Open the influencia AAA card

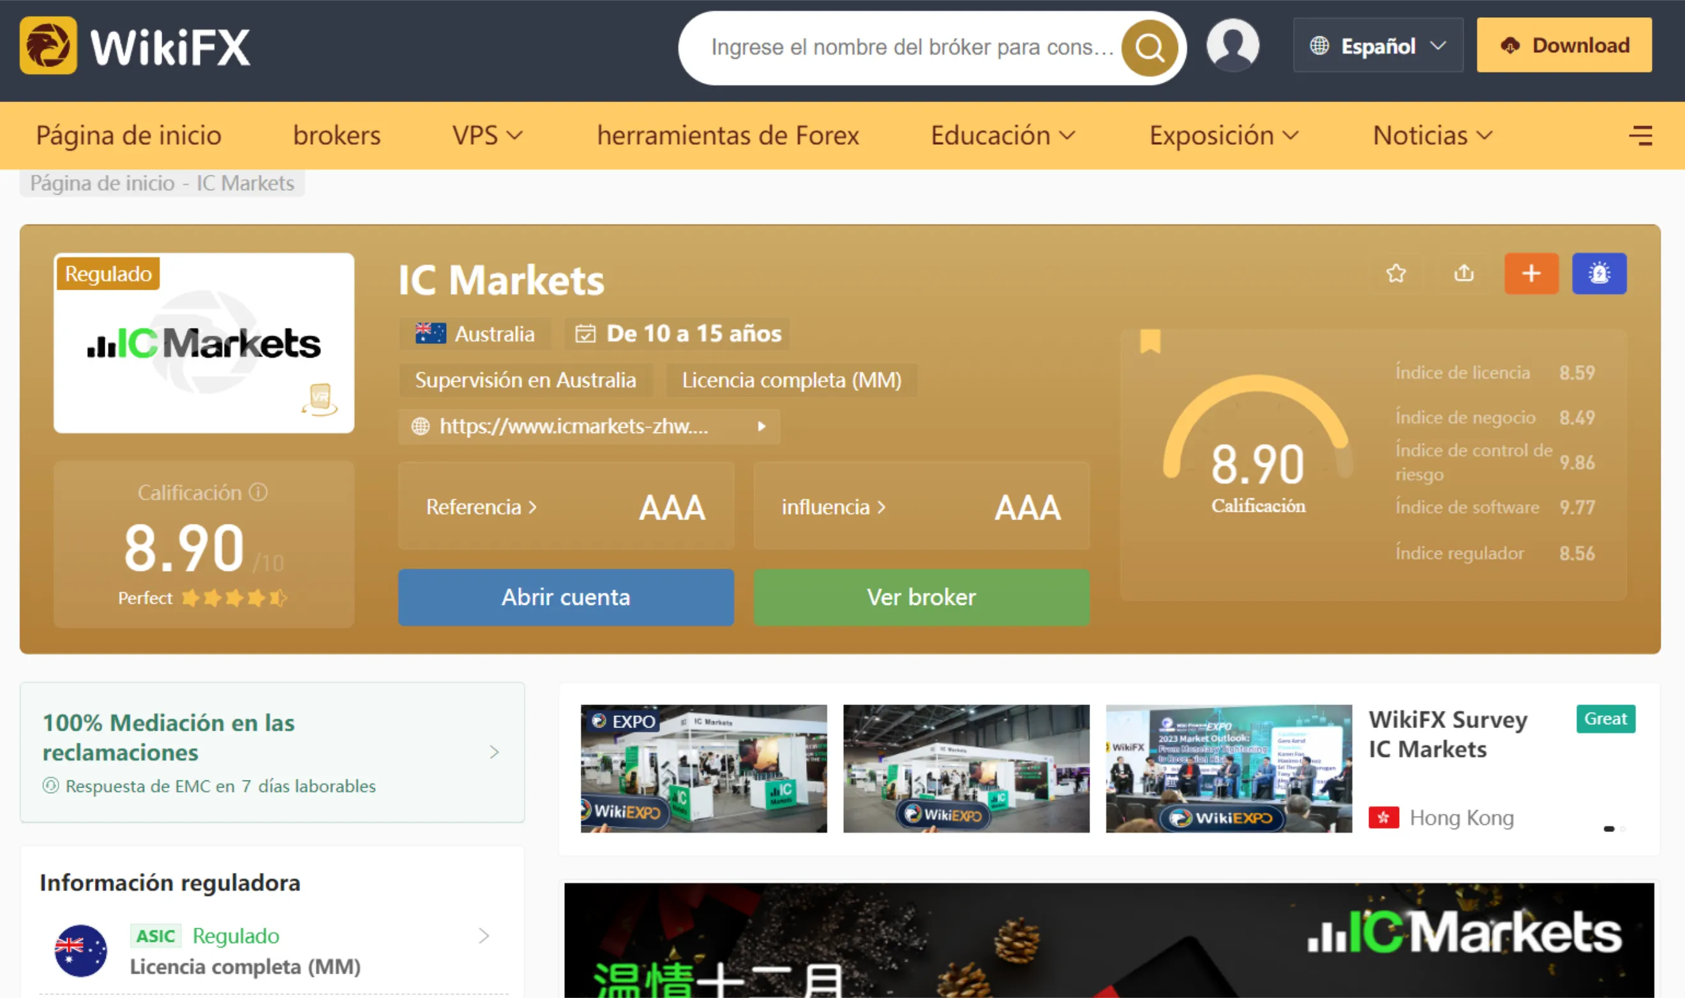[x=922, y=507]
